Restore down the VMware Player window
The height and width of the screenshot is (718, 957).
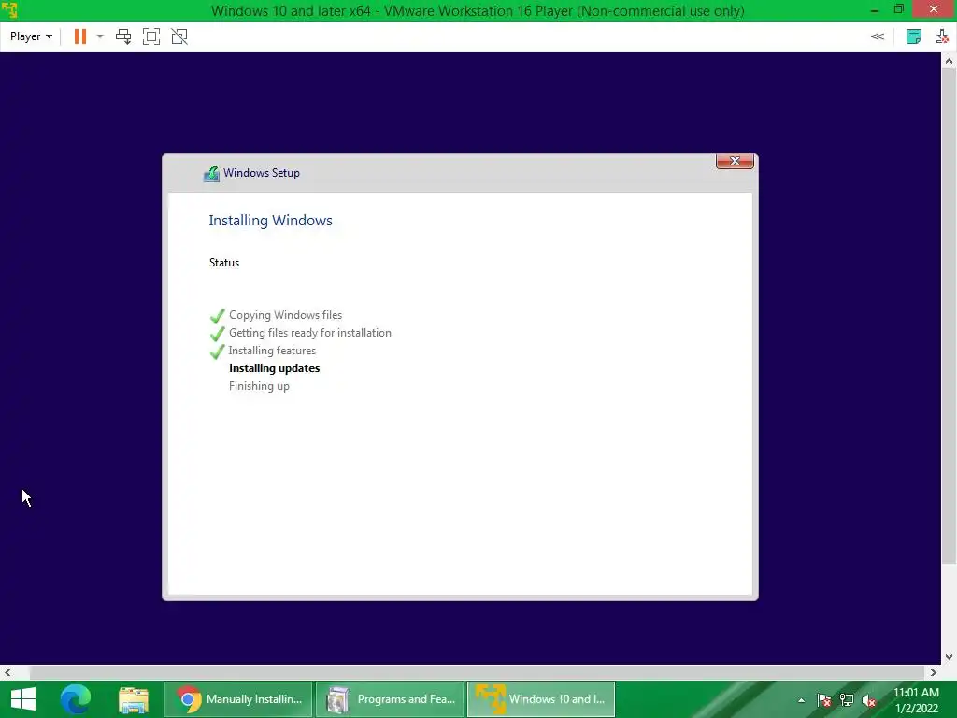pos(899,9)
